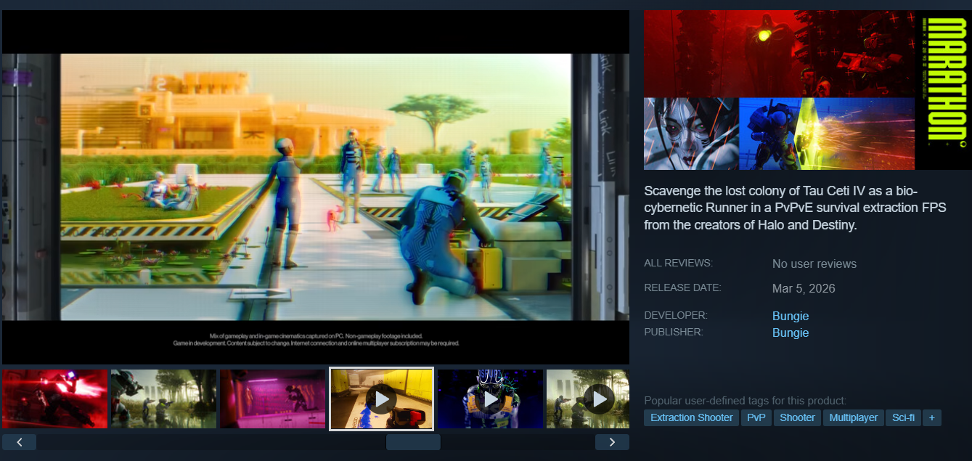Click the 'ALL REVIEWS:' label
This screenshot has height=461, width=972.
click(678, 263)
